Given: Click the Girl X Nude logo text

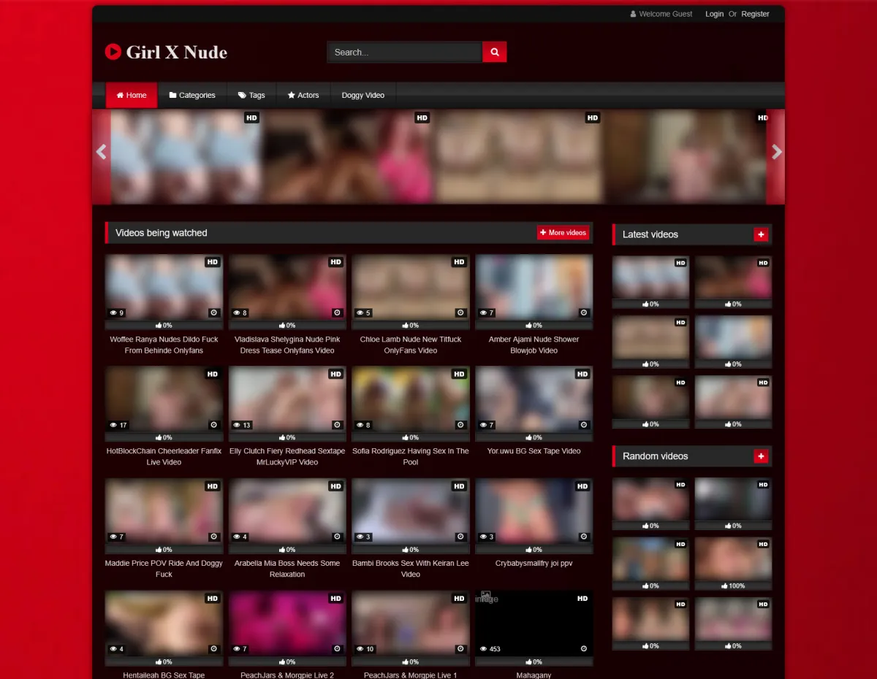Looking at the screenshot, I should coord(176,53).
